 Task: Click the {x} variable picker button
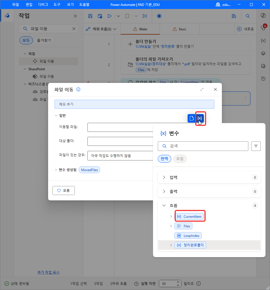pos(200,118)
